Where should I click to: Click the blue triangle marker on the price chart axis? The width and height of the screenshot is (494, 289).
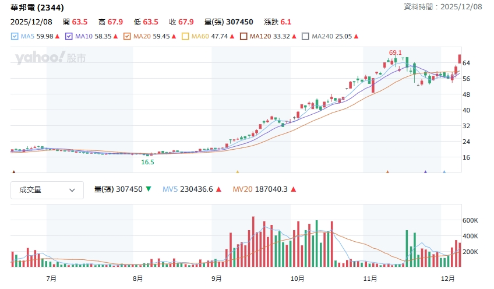(444, 172)
